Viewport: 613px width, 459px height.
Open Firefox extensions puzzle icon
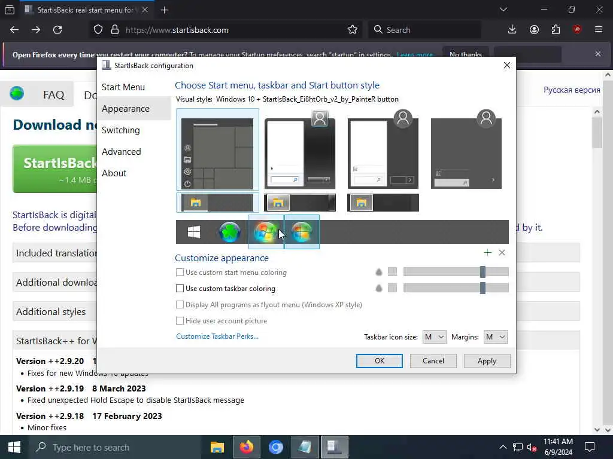[556, 30]
